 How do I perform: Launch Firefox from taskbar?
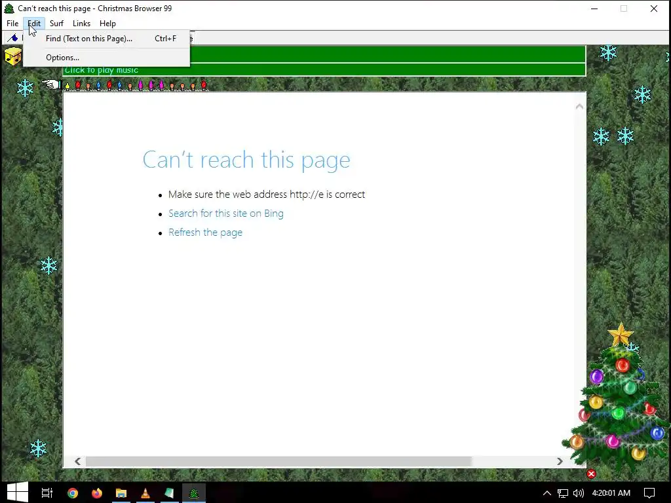tap(97, 493)
